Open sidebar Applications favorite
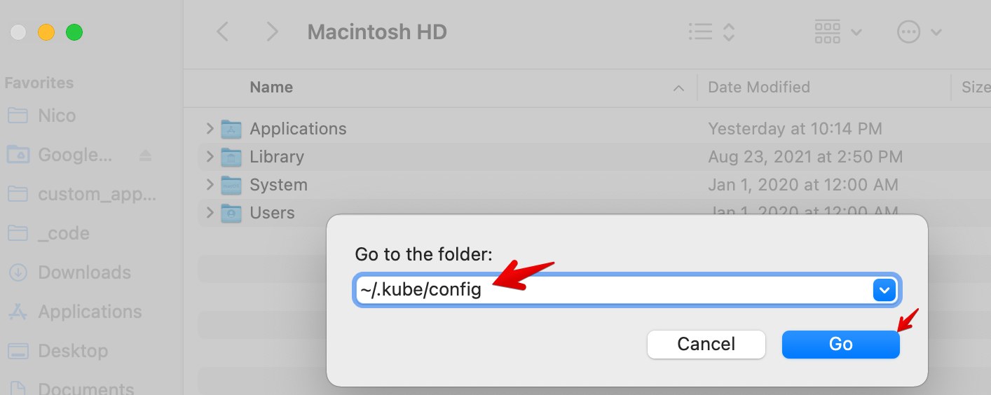This screenshot has height=395, width=991. [90, 312]
